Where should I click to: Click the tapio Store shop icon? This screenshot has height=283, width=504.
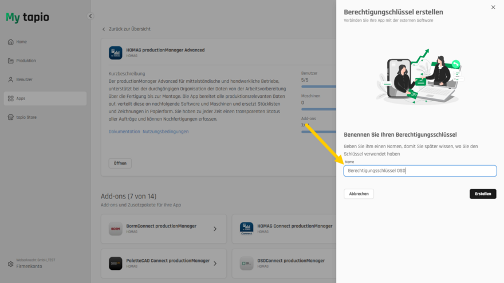point(11,117)
